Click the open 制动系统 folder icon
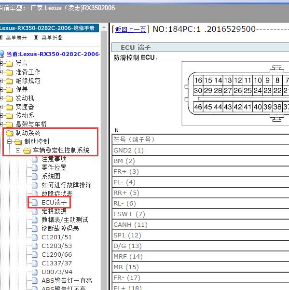This screenshot has width=289, height=290. (x=10, y=133)
